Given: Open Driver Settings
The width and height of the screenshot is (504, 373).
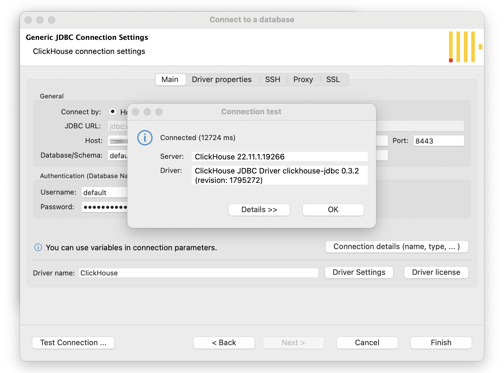Looking at the screenshot, I should 359,272.
